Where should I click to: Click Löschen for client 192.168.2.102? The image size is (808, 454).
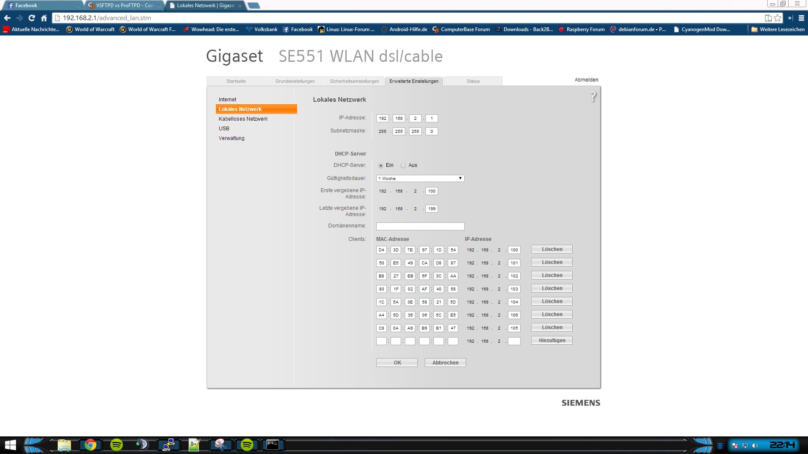552,275
